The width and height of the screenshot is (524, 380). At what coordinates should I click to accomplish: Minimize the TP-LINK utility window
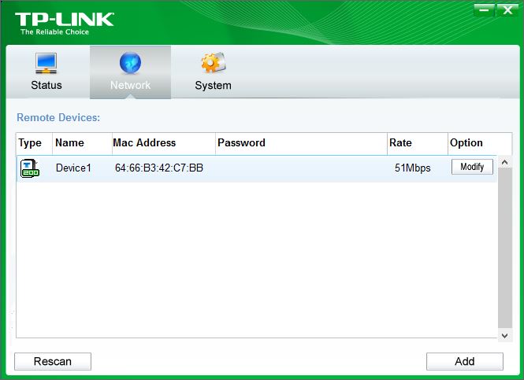click(x=484, y=9)
